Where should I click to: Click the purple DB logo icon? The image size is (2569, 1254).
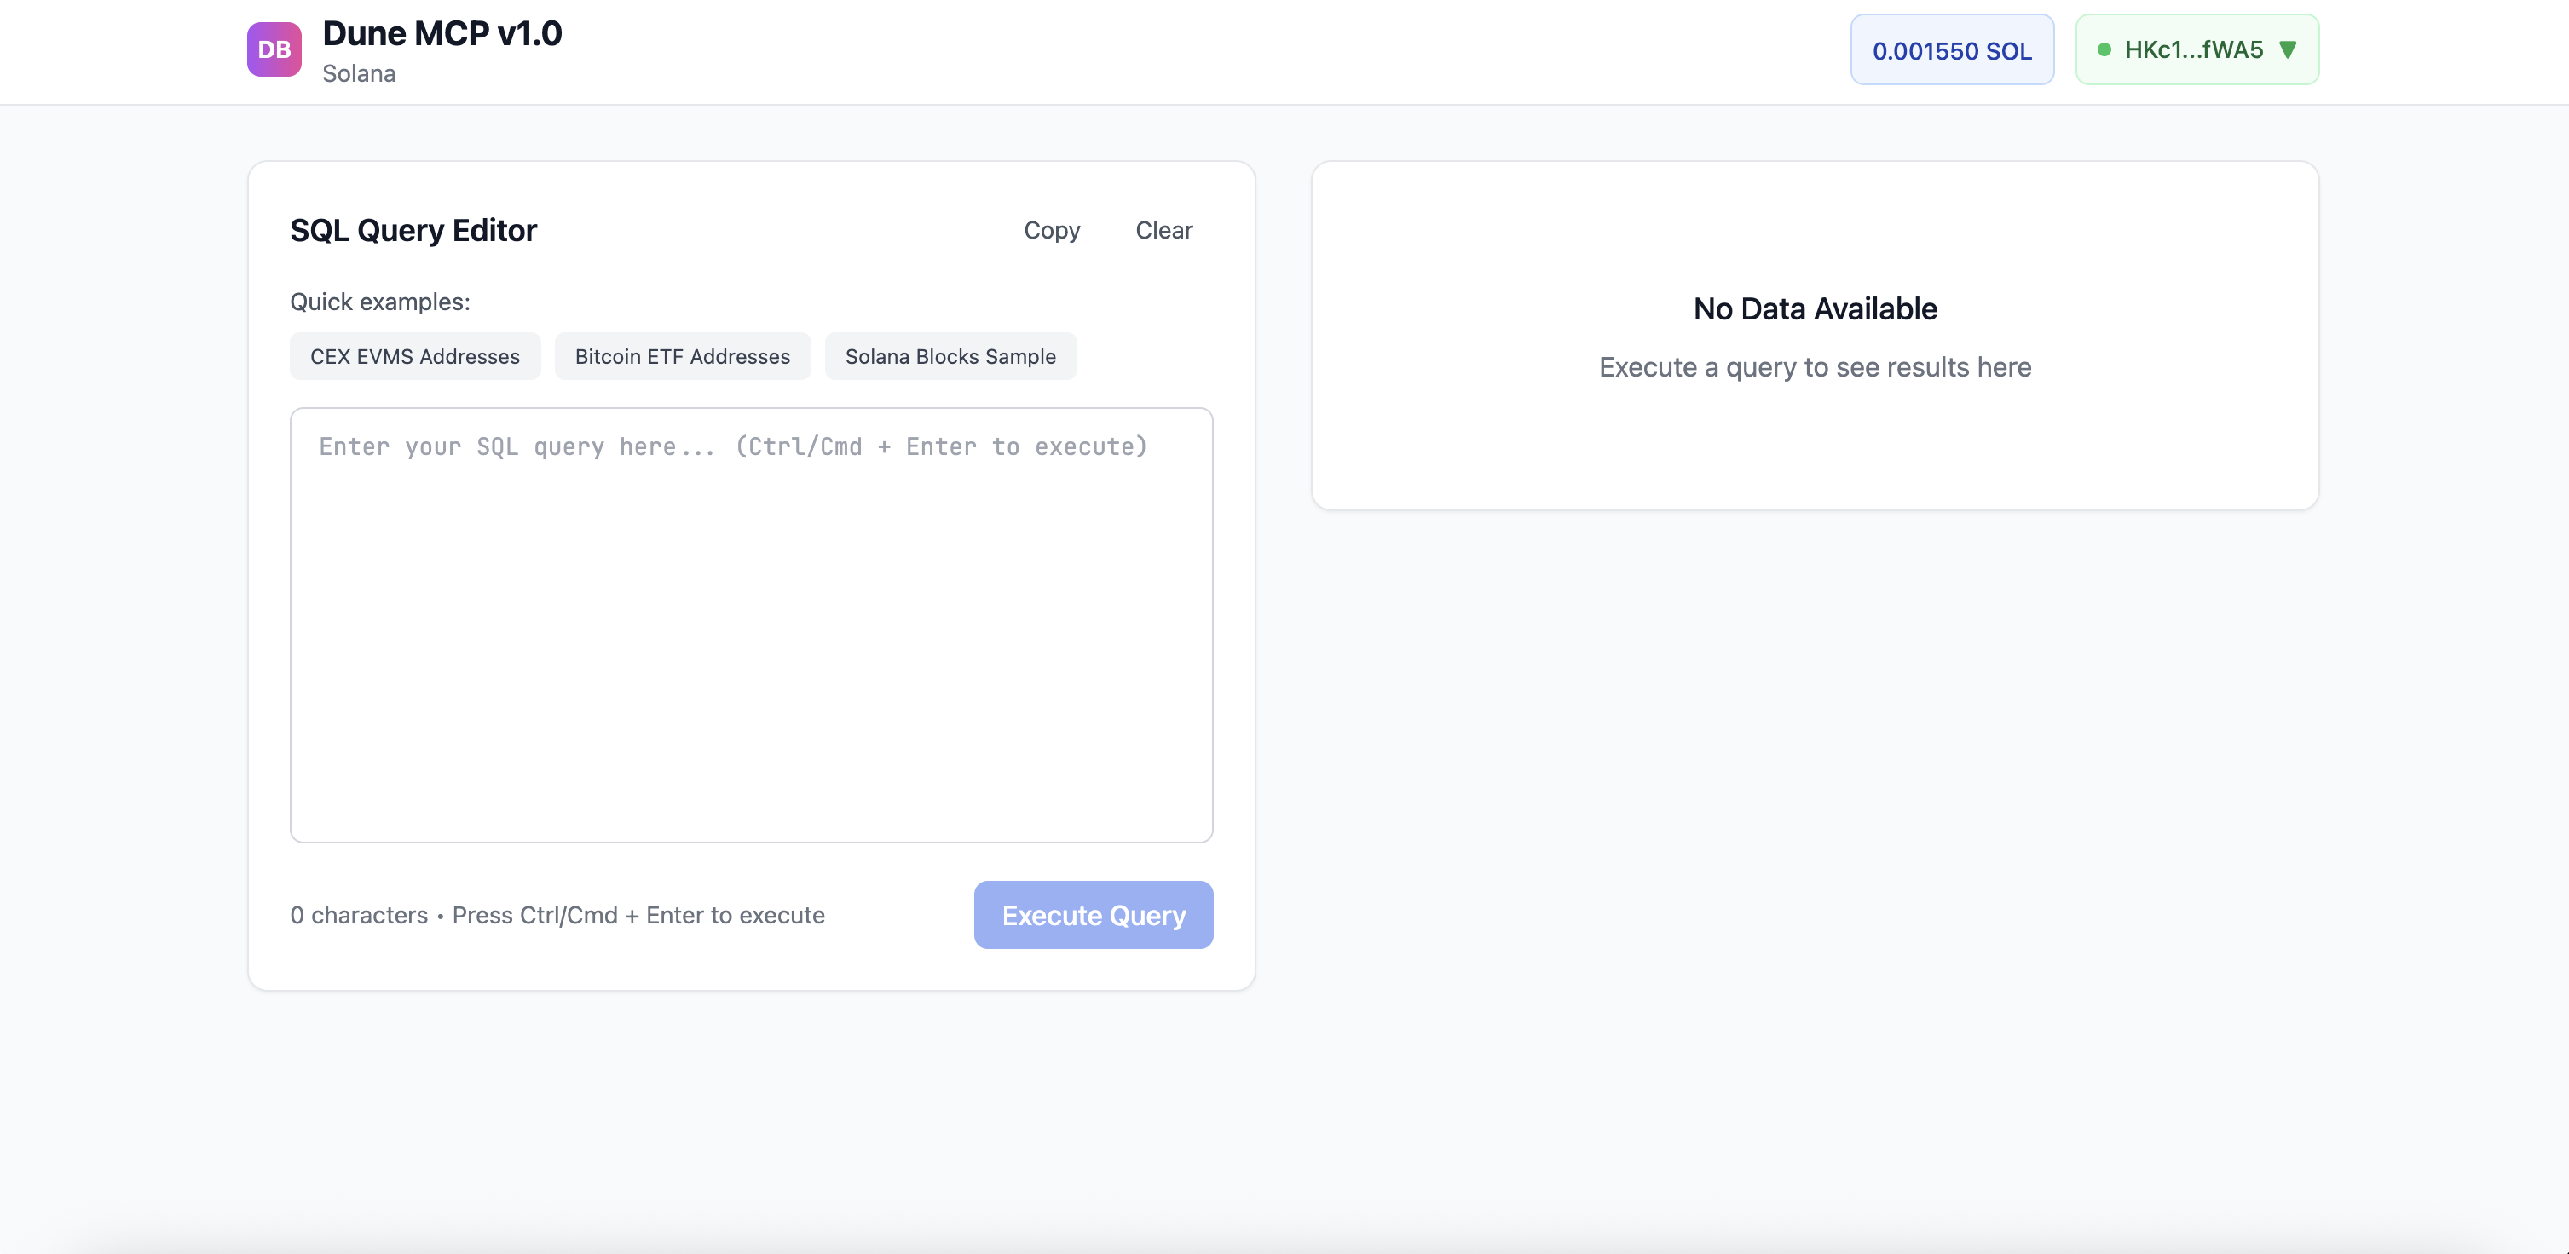[274, 50]
